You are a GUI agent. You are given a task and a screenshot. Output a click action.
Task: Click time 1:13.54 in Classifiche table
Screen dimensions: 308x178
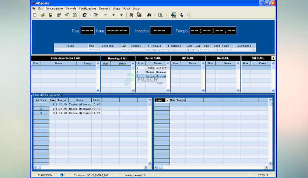click(x=62, y=104)
